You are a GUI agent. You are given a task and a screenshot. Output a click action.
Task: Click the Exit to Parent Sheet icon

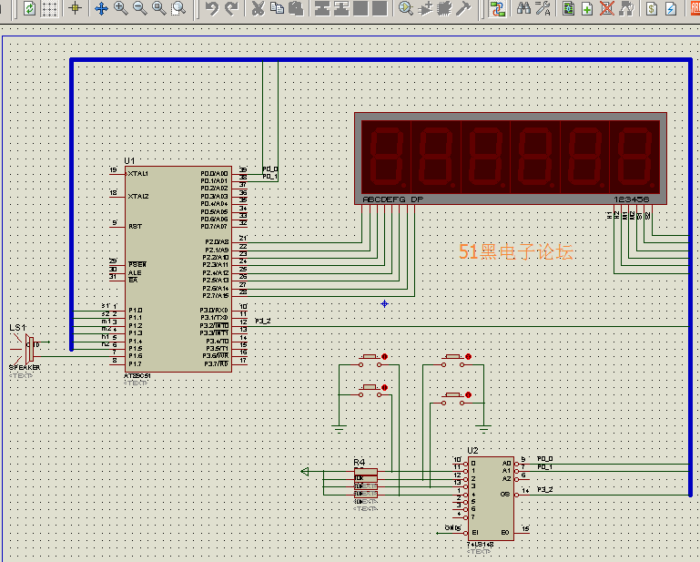coord(626,8)
